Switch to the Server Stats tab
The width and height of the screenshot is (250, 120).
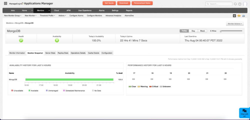coord(50,53)
